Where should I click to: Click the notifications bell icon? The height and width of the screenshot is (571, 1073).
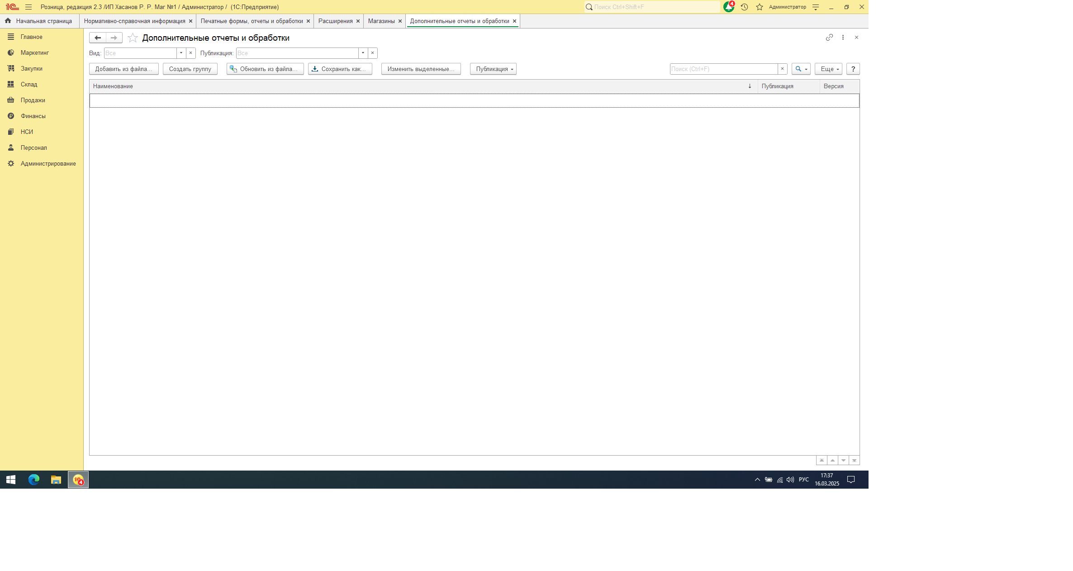tap(728, 7)
